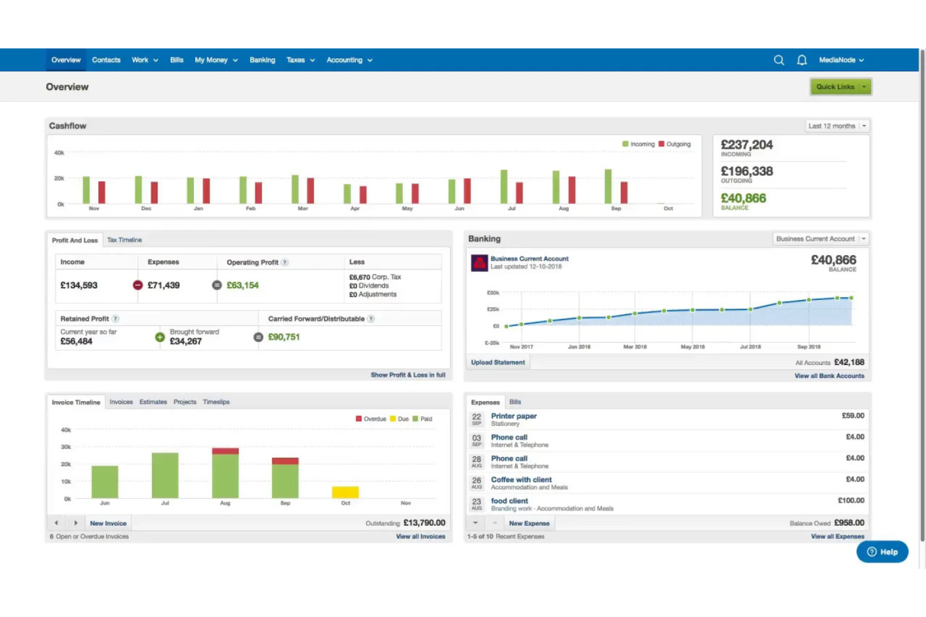Select the Printer paper expense entry
Viewport: 926px width, 617px height.
[513, 416]
